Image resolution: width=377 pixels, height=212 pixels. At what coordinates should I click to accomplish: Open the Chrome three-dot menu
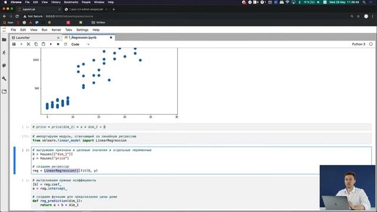(373, 16)
